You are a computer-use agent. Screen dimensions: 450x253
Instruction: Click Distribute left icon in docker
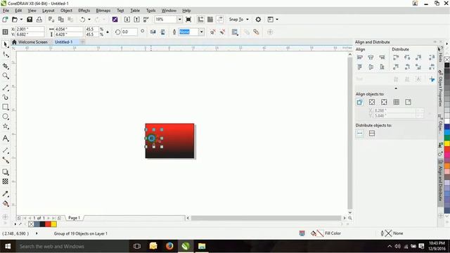tap(396, 58)
